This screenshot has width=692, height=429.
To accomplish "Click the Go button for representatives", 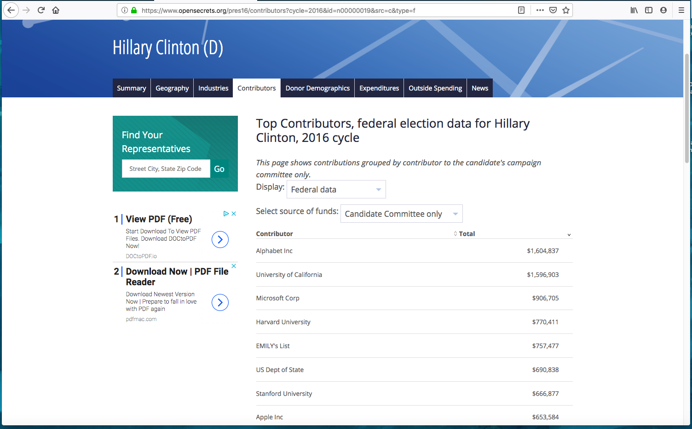I will 219,169.
